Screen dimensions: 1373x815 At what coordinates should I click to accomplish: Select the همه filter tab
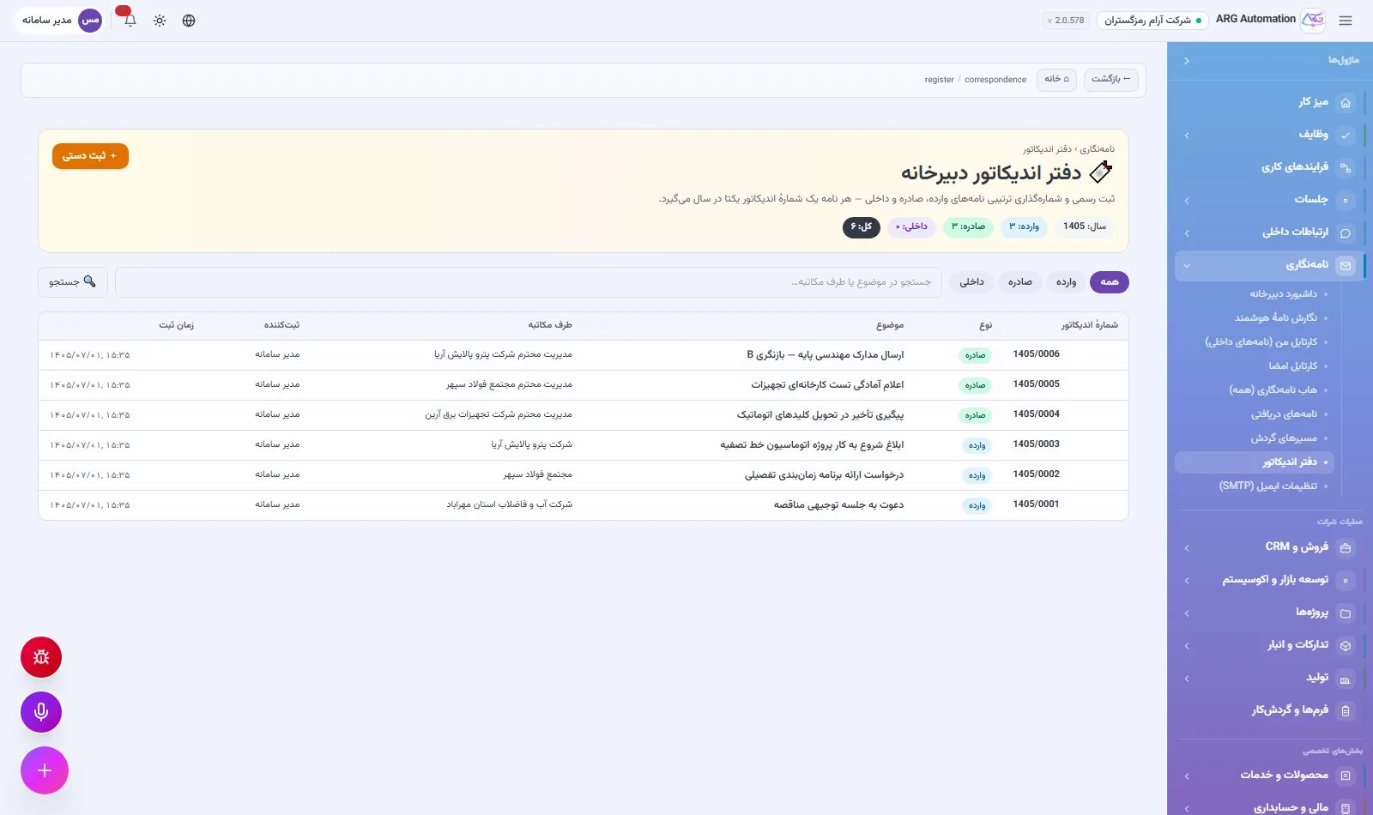tap(1110, 282)
